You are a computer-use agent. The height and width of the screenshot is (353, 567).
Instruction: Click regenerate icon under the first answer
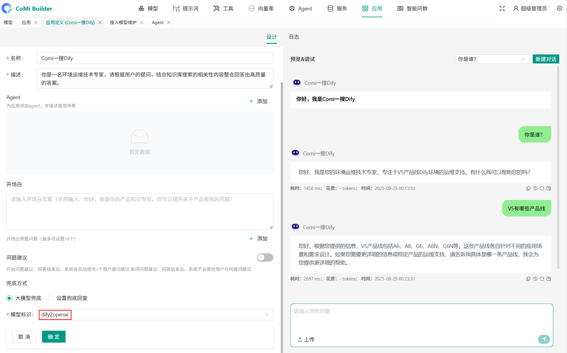click(x=542, y=188)
